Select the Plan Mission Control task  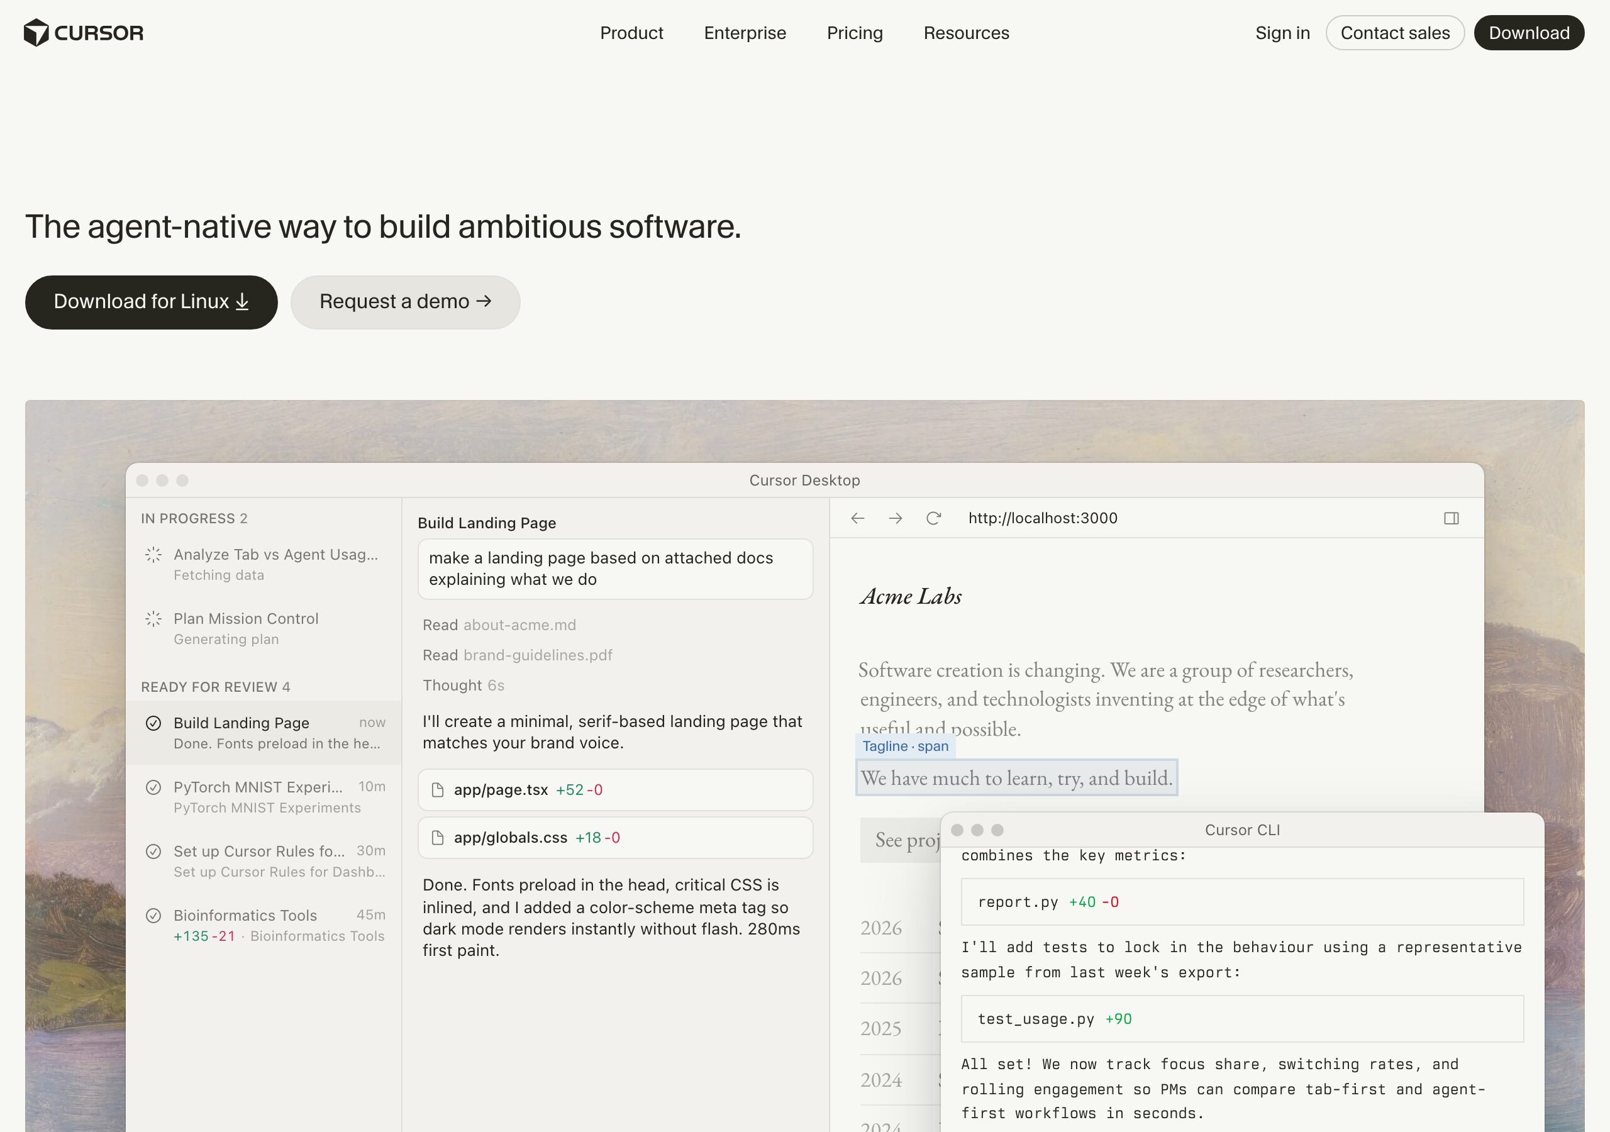(x=264, y=628)
